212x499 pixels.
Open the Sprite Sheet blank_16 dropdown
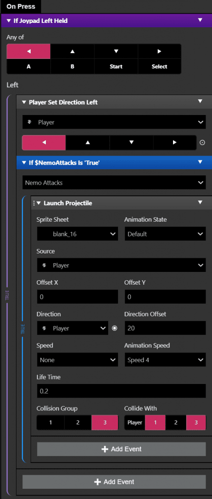pyautogui.click(x=77, y=234)
